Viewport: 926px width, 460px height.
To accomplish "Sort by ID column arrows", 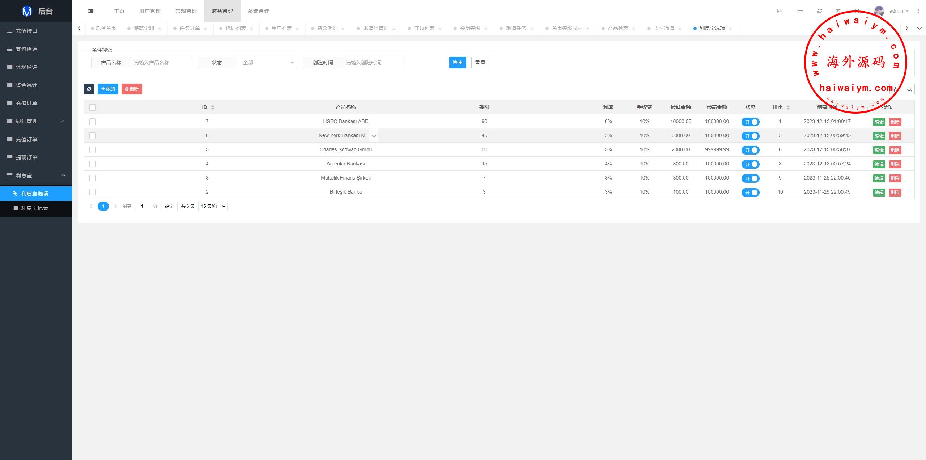I will (x=213, y=107).
